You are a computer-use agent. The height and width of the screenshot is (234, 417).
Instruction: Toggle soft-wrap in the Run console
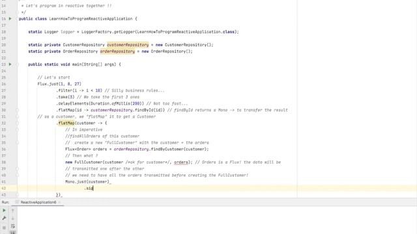[13, 226]
